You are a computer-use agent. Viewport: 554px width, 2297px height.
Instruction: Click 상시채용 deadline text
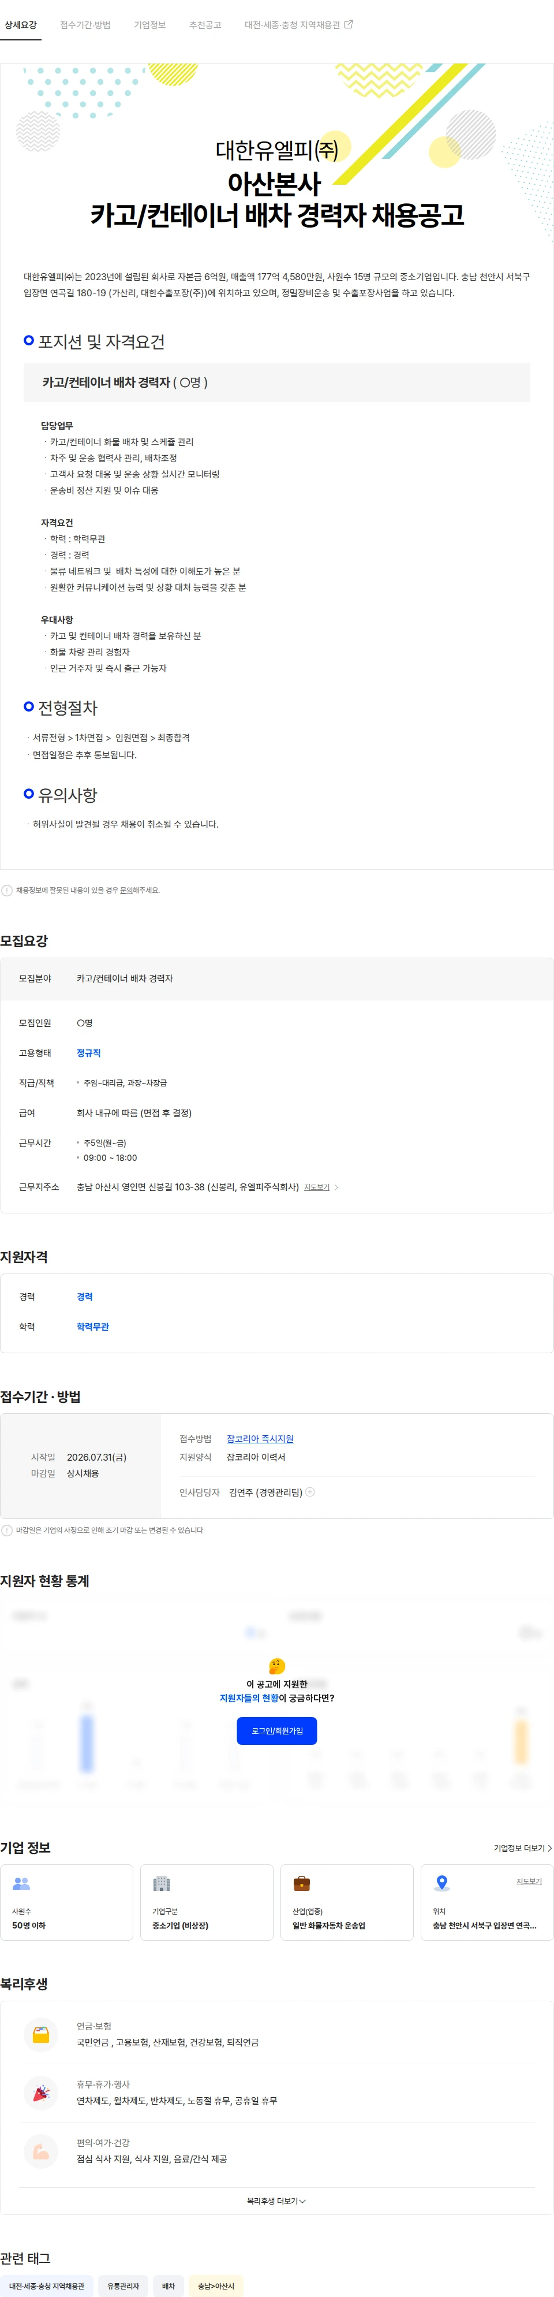(83, 1473)
